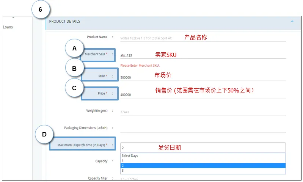This screenshot has width=303, height=182.
Task: Edit the Merchant SKU field abc_123
Action: pyautogui.click(x=203, y=55)
